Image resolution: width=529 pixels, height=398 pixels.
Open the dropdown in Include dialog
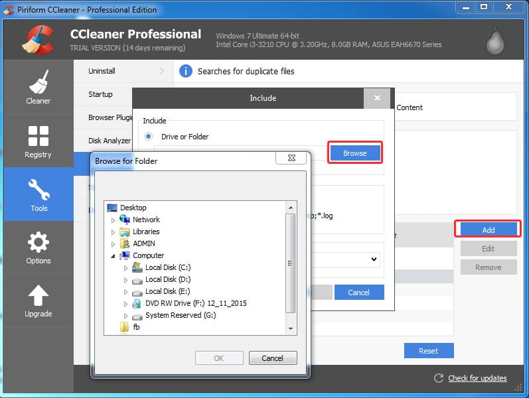coord(374,258)
